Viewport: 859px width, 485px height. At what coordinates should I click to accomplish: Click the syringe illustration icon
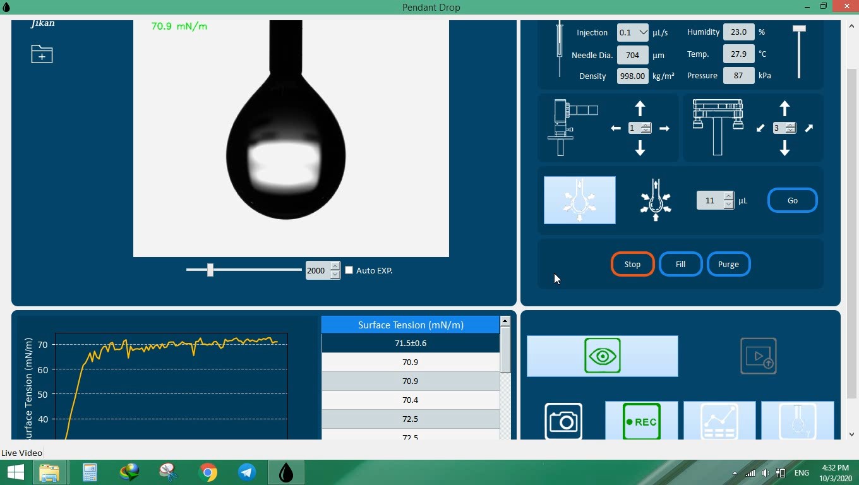pos(559,49)
